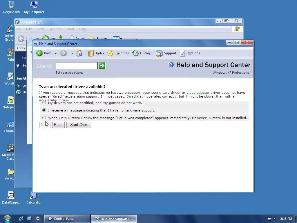
Task: Select Notepad desktop shortcut
Action: 8,102
